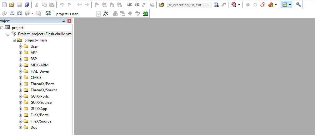Click the Manage Multi-Project Workspace icon

pos(123,14)
